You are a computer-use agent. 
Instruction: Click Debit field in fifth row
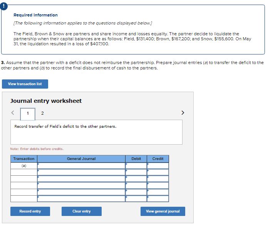click(136, 192)
